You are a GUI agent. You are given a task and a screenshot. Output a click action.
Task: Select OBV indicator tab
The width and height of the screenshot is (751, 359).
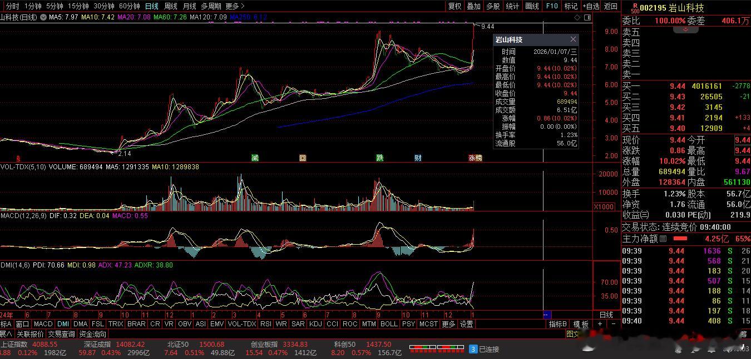click(x=185, y=324)
